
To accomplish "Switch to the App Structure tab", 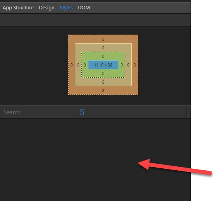I will [18, 8].
